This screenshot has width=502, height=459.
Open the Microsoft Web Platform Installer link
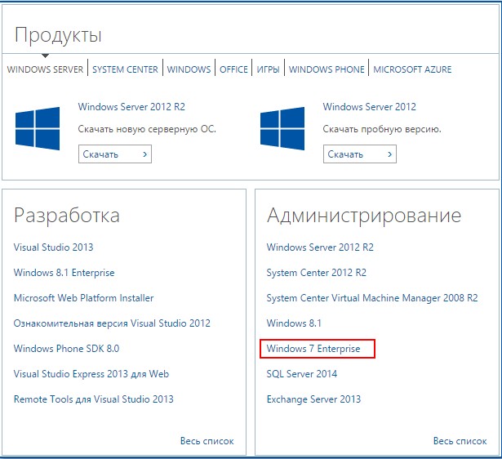click(x=83, y=298)
